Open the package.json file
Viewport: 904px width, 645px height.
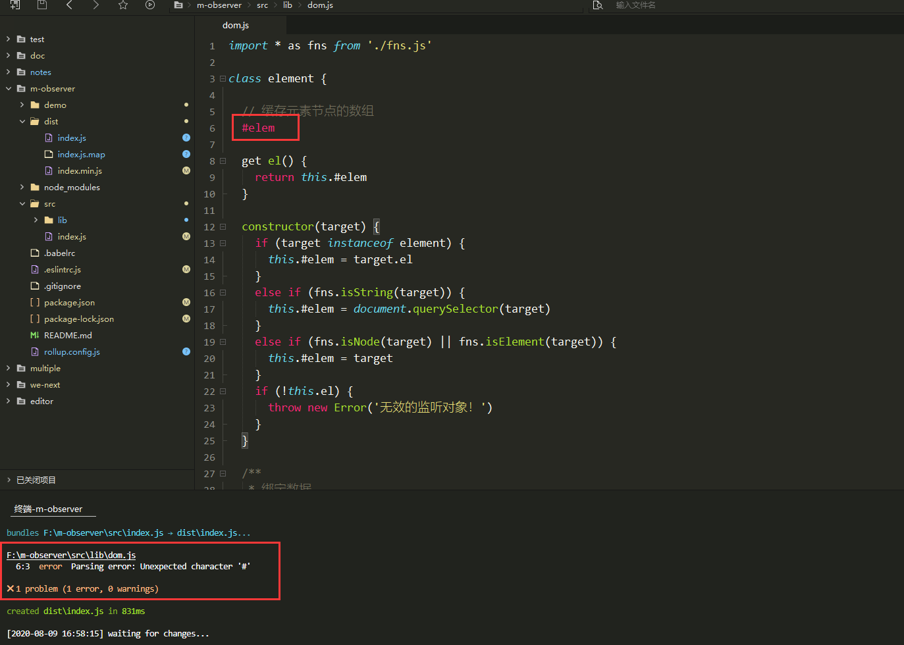(x=69, y=302)
